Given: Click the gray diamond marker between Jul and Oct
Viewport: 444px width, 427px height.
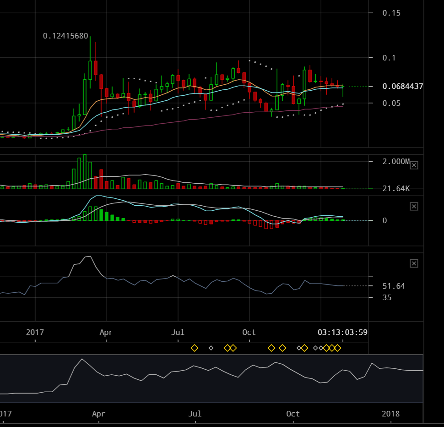Looking at the screenshot, I should tap(211, 348).
